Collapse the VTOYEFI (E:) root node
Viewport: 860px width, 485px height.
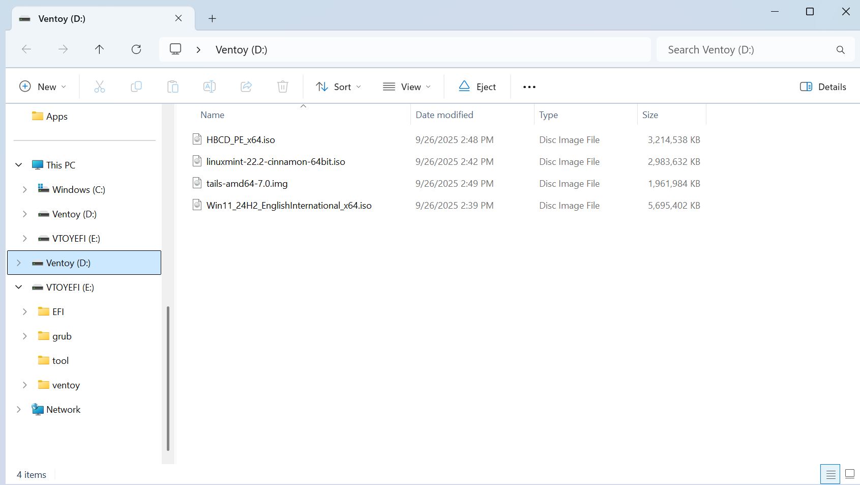(19, 287)
